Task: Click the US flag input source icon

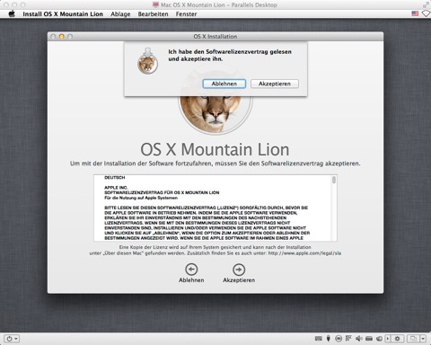Action: [415, 13]
